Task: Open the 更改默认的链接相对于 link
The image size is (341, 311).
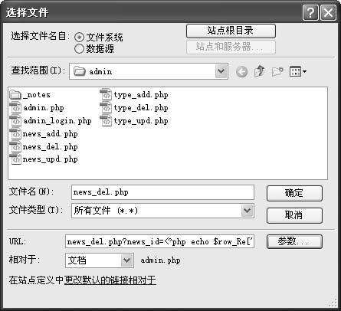Action: 110,280
